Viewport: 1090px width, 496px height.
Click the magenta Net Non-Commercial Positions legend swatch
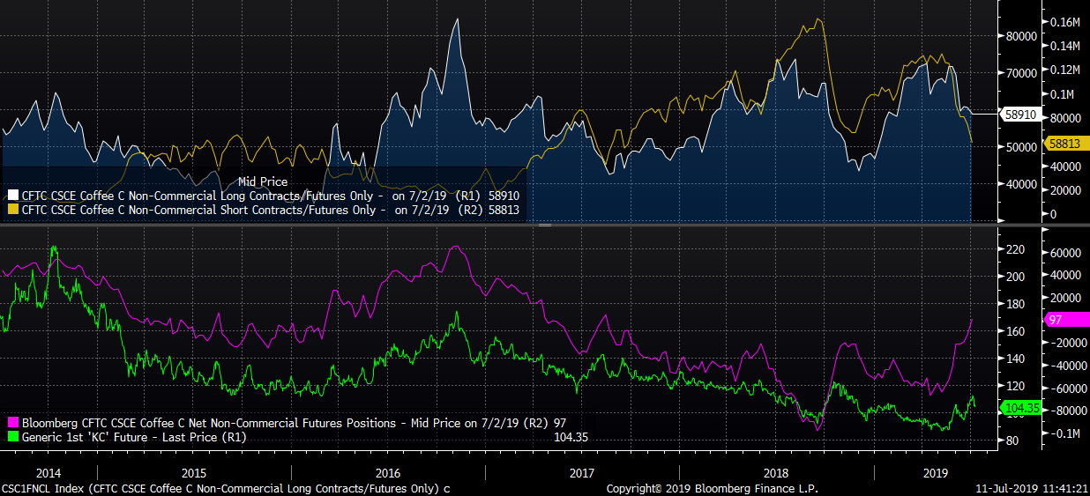point(12,423)
